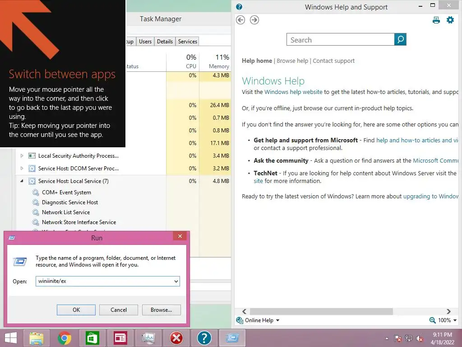462x347 pixels.
Task: Click OK in the Run dialog
Action: 76,310
